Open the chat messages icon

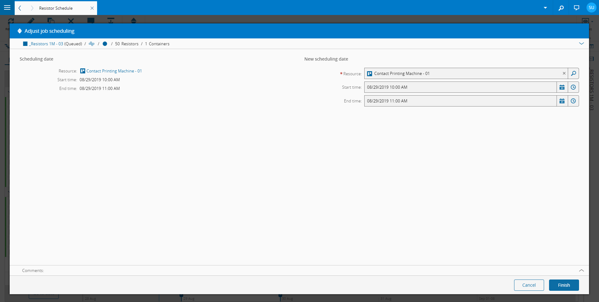(x=576, y=8)
